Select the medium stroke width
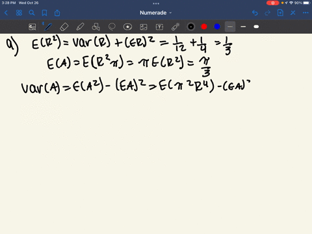Image resolution: width=312 pixels, height=234 pixels. 243,27
